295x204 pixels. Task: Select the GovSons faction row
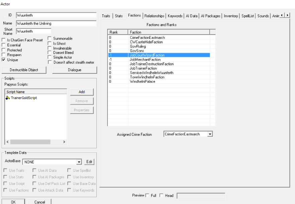click(x=159, y=51)
